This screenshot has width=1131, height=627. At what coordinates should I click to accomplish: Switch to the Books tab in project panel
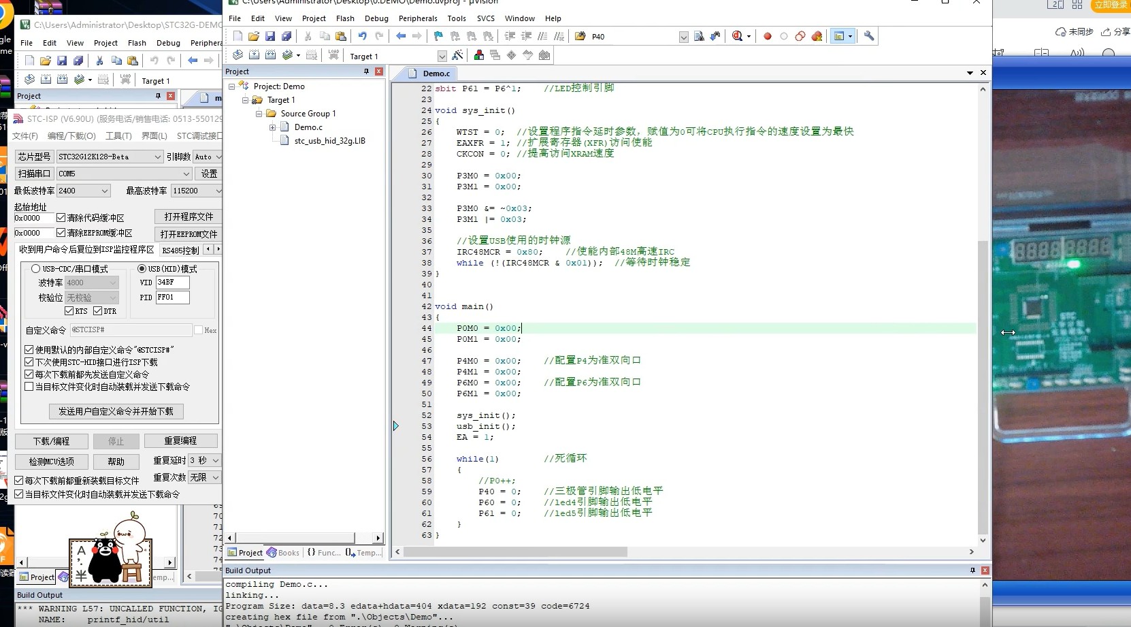[283, 553]
